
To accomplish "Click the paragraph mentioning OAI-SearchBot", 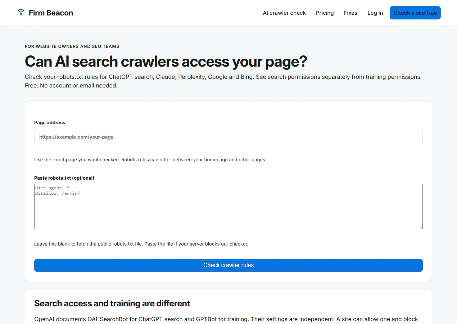I will coord(226,319).
